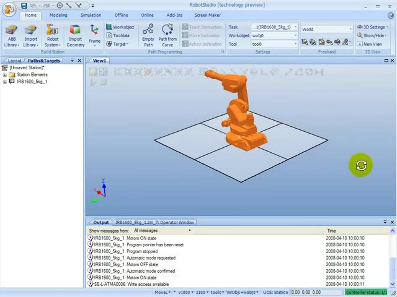
Task: Open the z100 zone dropdown
Action: (202, 292)
